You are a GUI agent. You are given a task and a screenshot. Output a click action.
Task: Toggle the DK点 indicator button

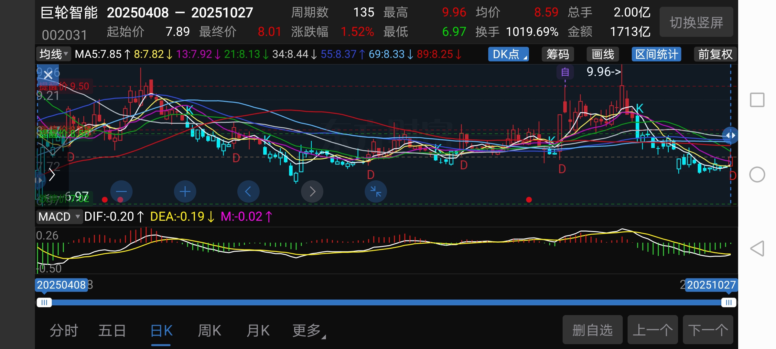click(508, 54)
